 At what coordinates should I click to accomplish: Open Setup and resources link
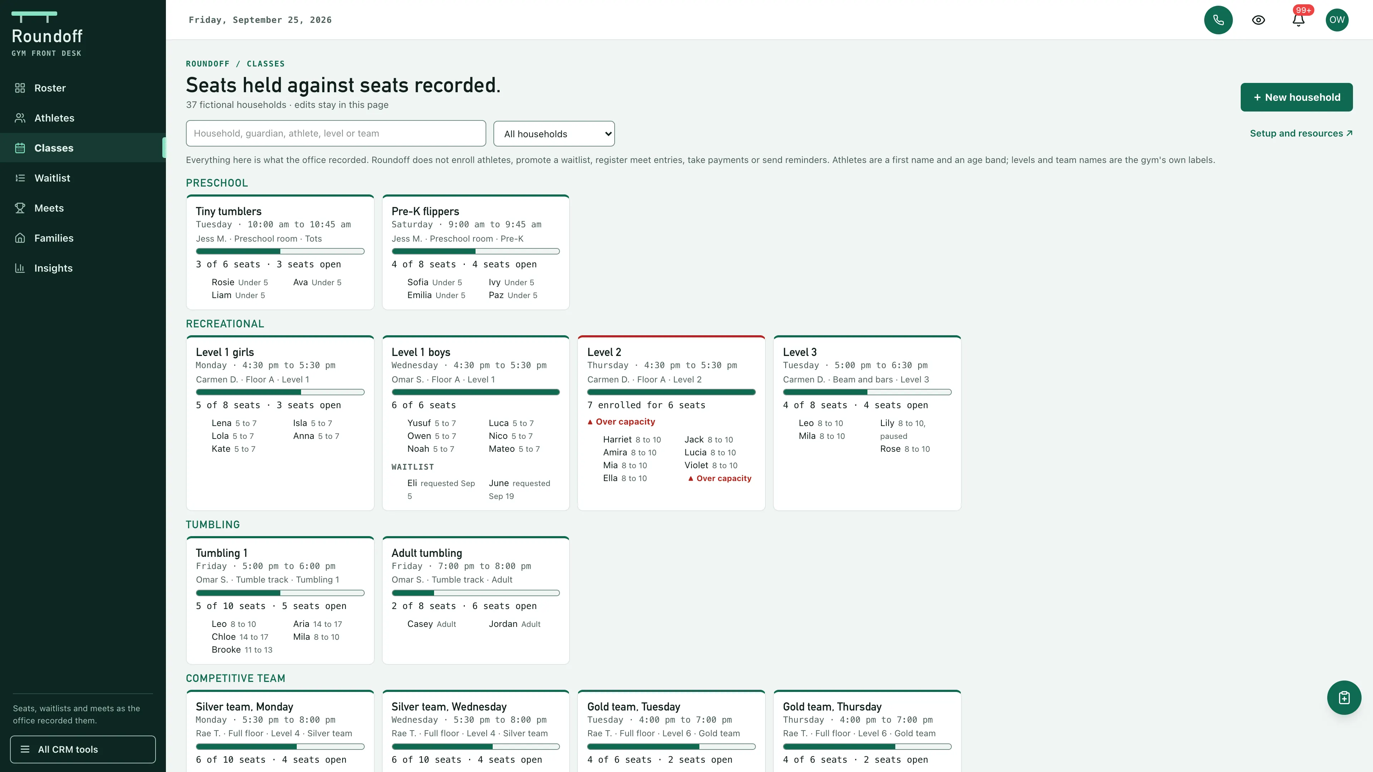coord(1301,133)
